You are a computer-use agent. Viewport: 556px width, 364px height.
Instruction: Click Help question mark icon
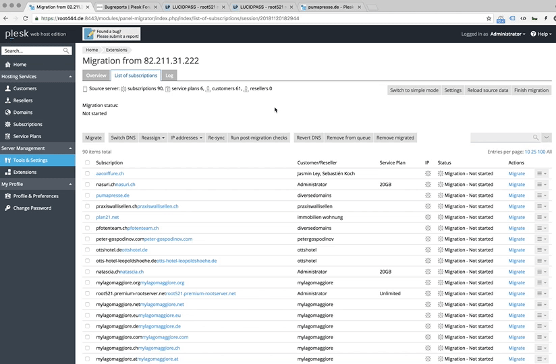click(x=533, y=34)
